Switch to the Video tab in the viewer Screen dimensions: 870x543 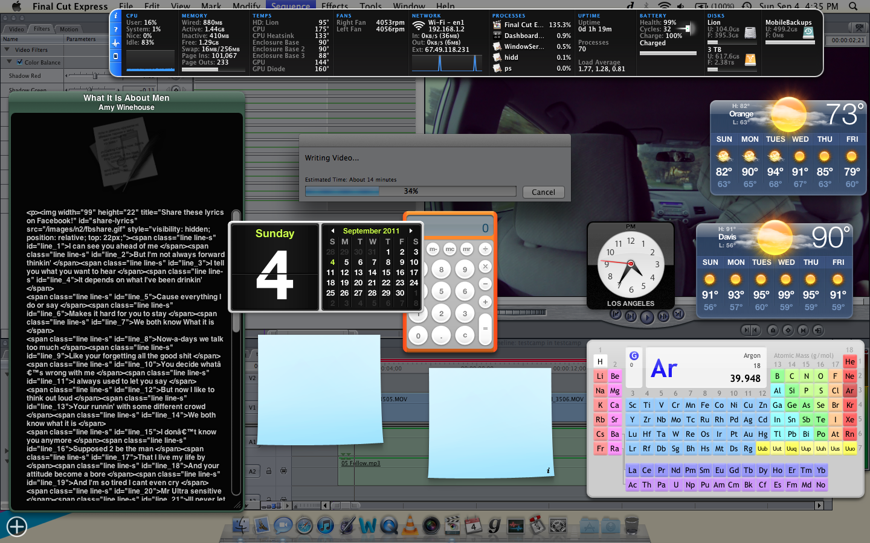click(16, 29)
